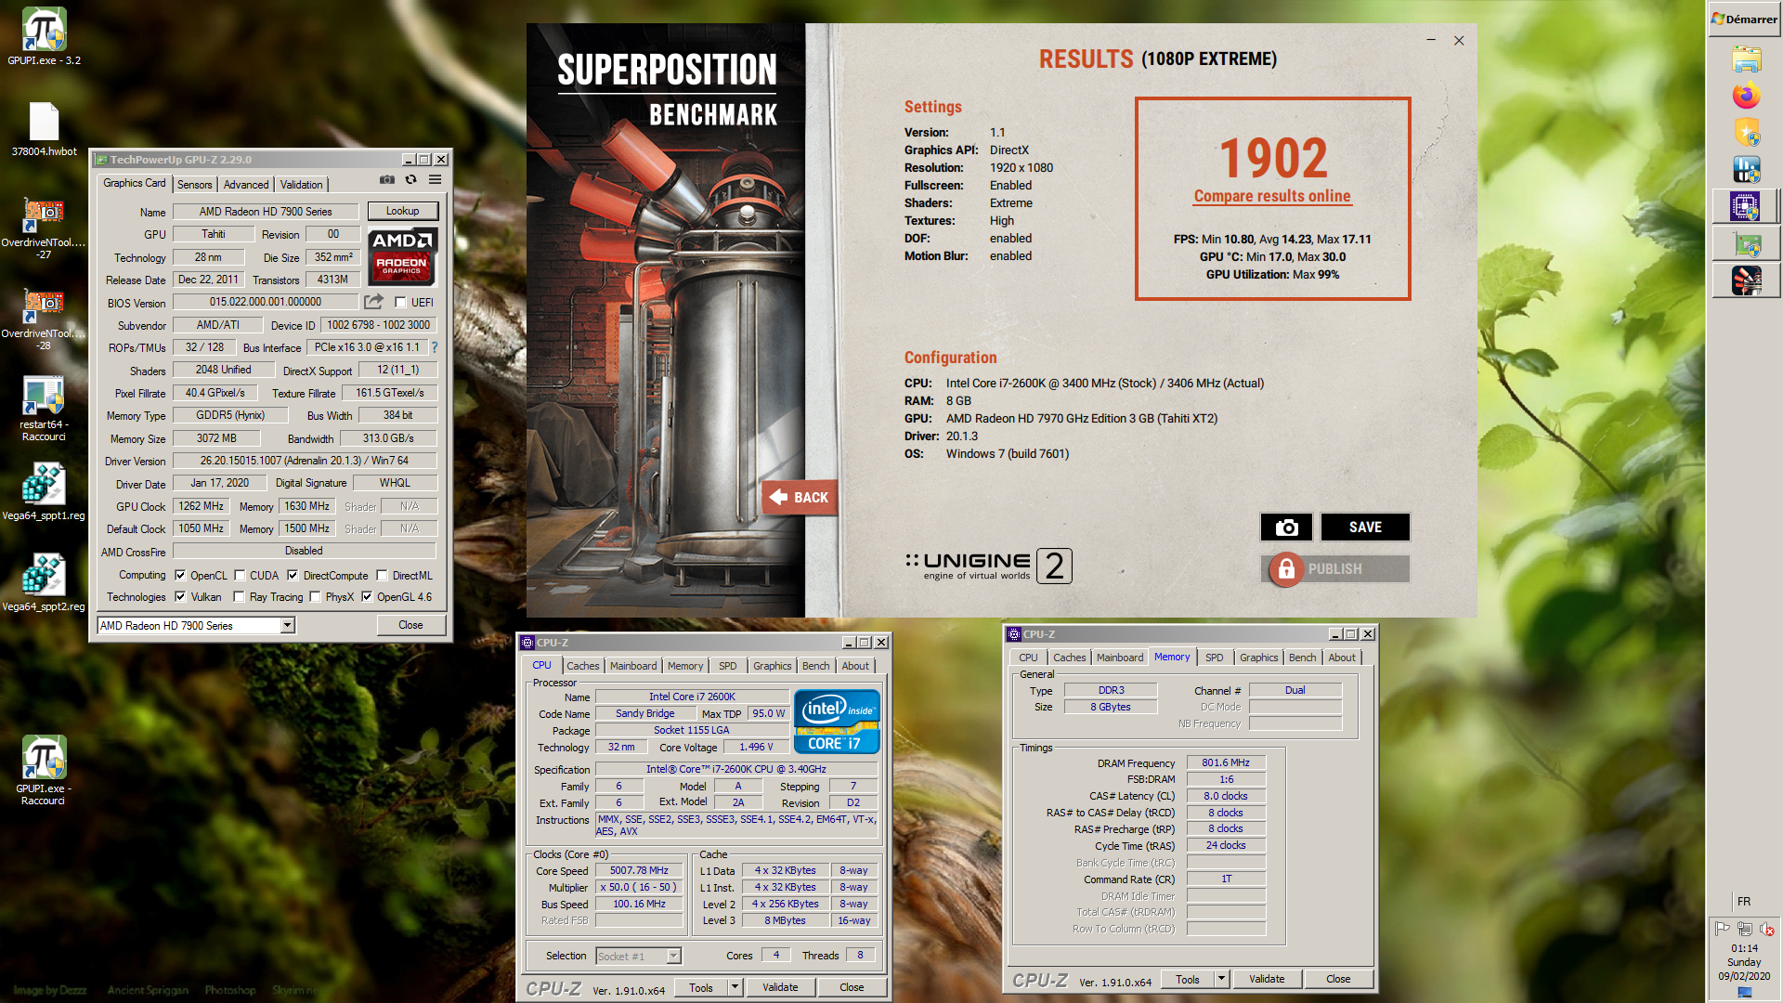Toggle the OpenGL 4.6 checkbox
The width and height of the screenshot is (1783, 1003).
(x=367, y=596)
